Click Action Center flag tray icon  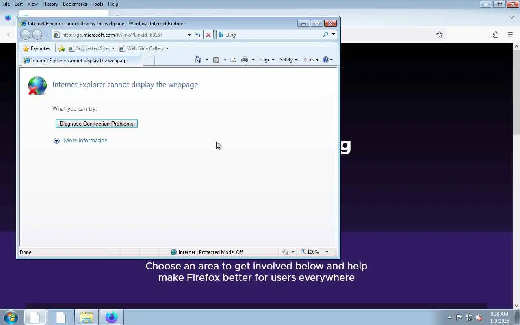click(459, 318)
